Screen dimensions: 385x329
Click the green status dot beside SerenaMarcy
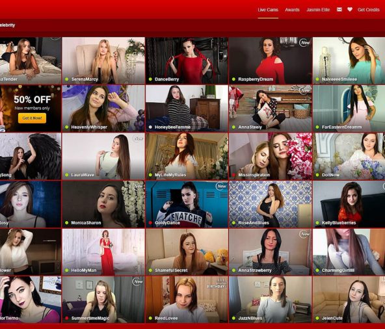[x=67, y=79]
